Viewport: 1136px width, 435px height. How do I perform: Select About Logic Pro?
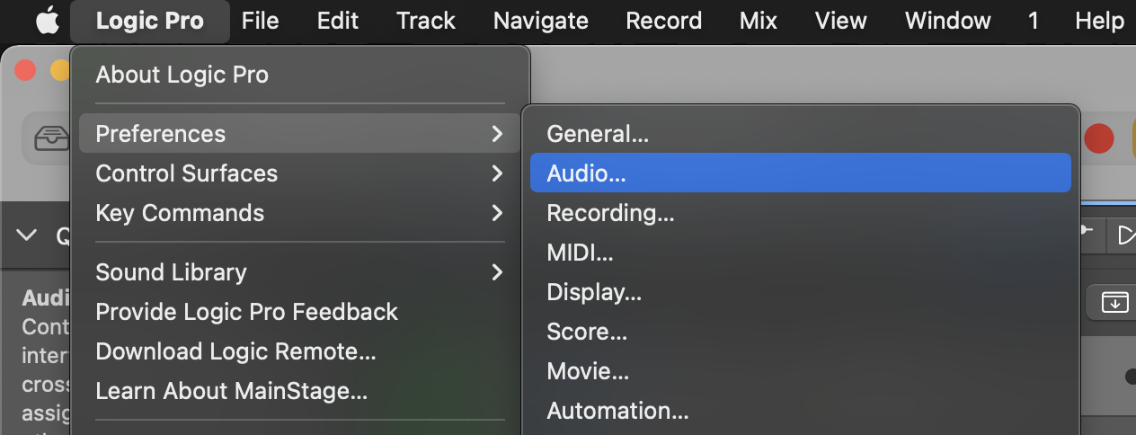click(x=182, y=75)
